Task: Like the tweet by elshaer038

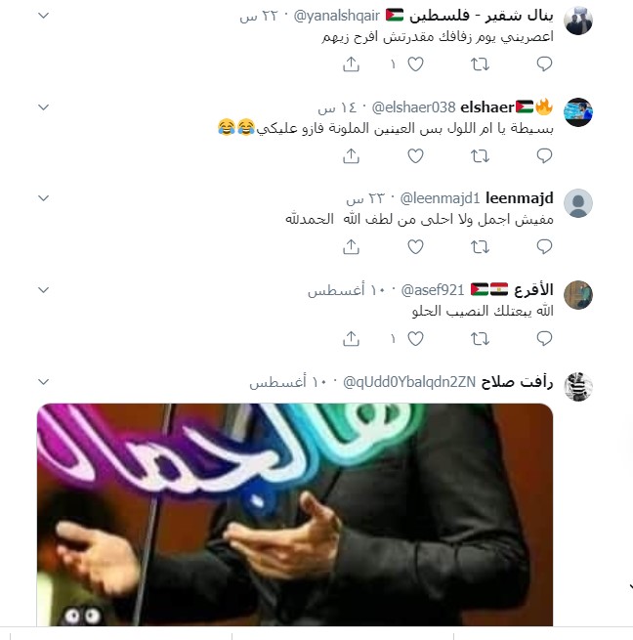Action: tap(415, 156)
